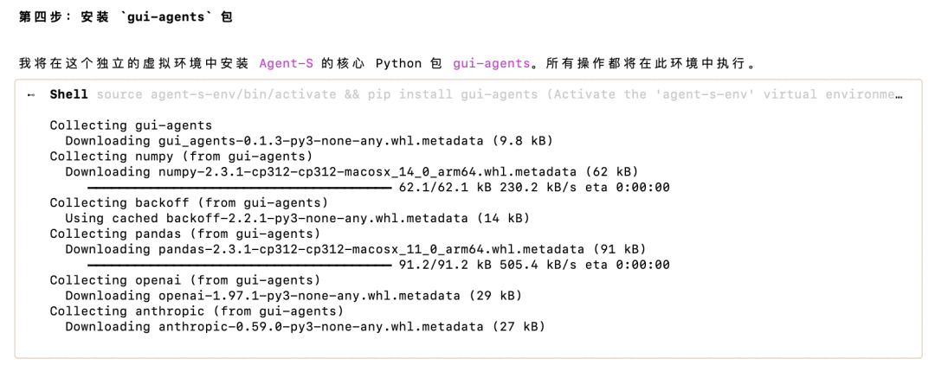Expand the truncated command ellipsis
This screenshot has height=365, width=935.
click(898, 94)
